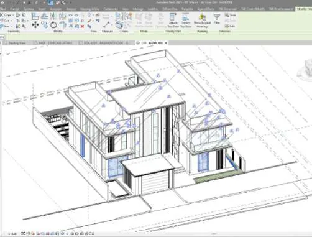Activate the Copy element tool
Viewport: 312px width, 237px height.
[x=45, y=25]
